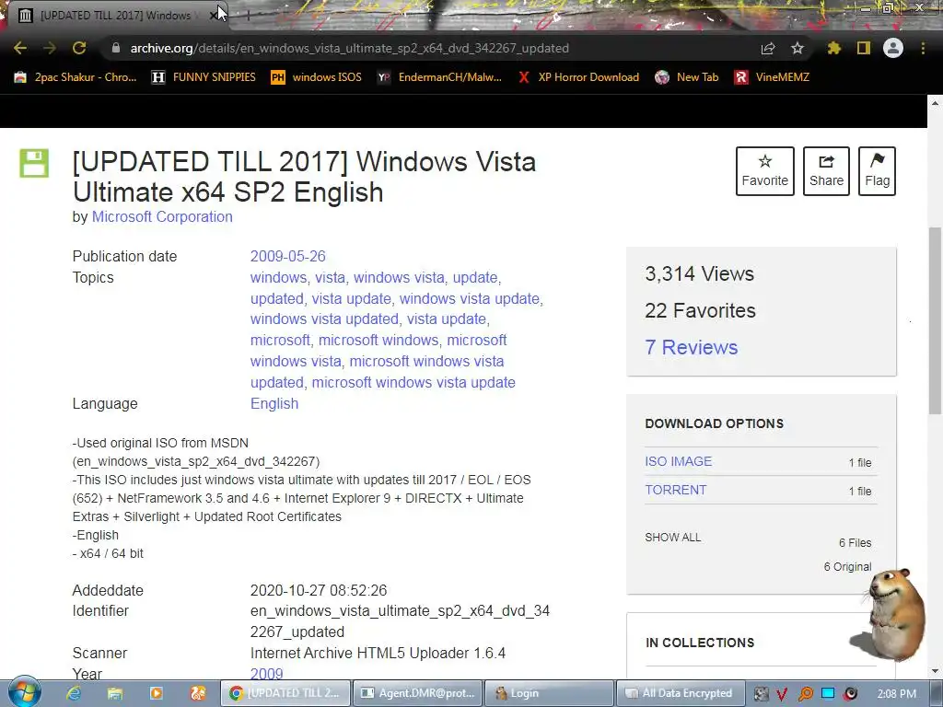Open the Microsoft Corporation creator link
Image resolution: width=943 pixels, height=707 pixels.
[162, 217]
